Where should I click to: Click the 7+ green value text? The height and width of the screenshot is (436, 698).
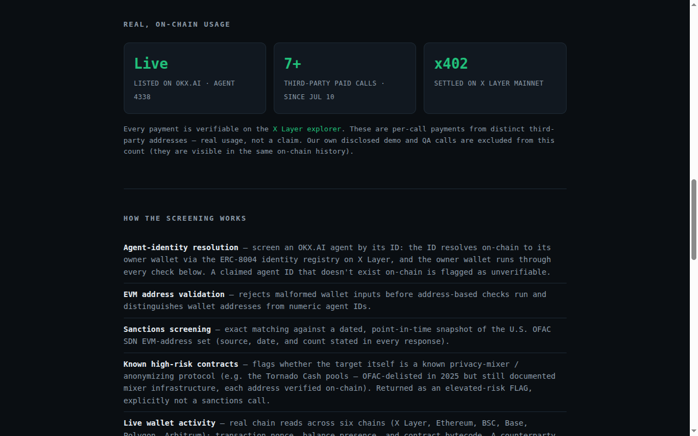pos(292,64)
